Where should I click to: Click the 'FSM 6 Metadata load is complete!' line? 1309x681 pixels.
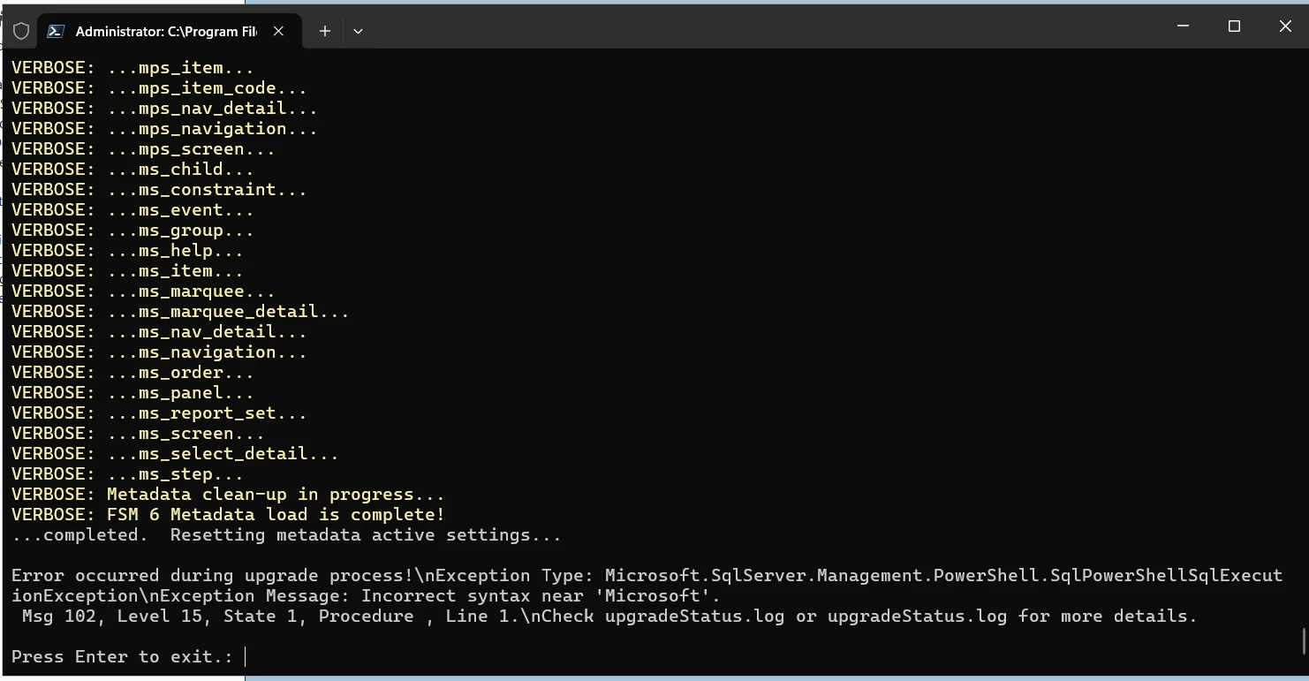[276, 514]
